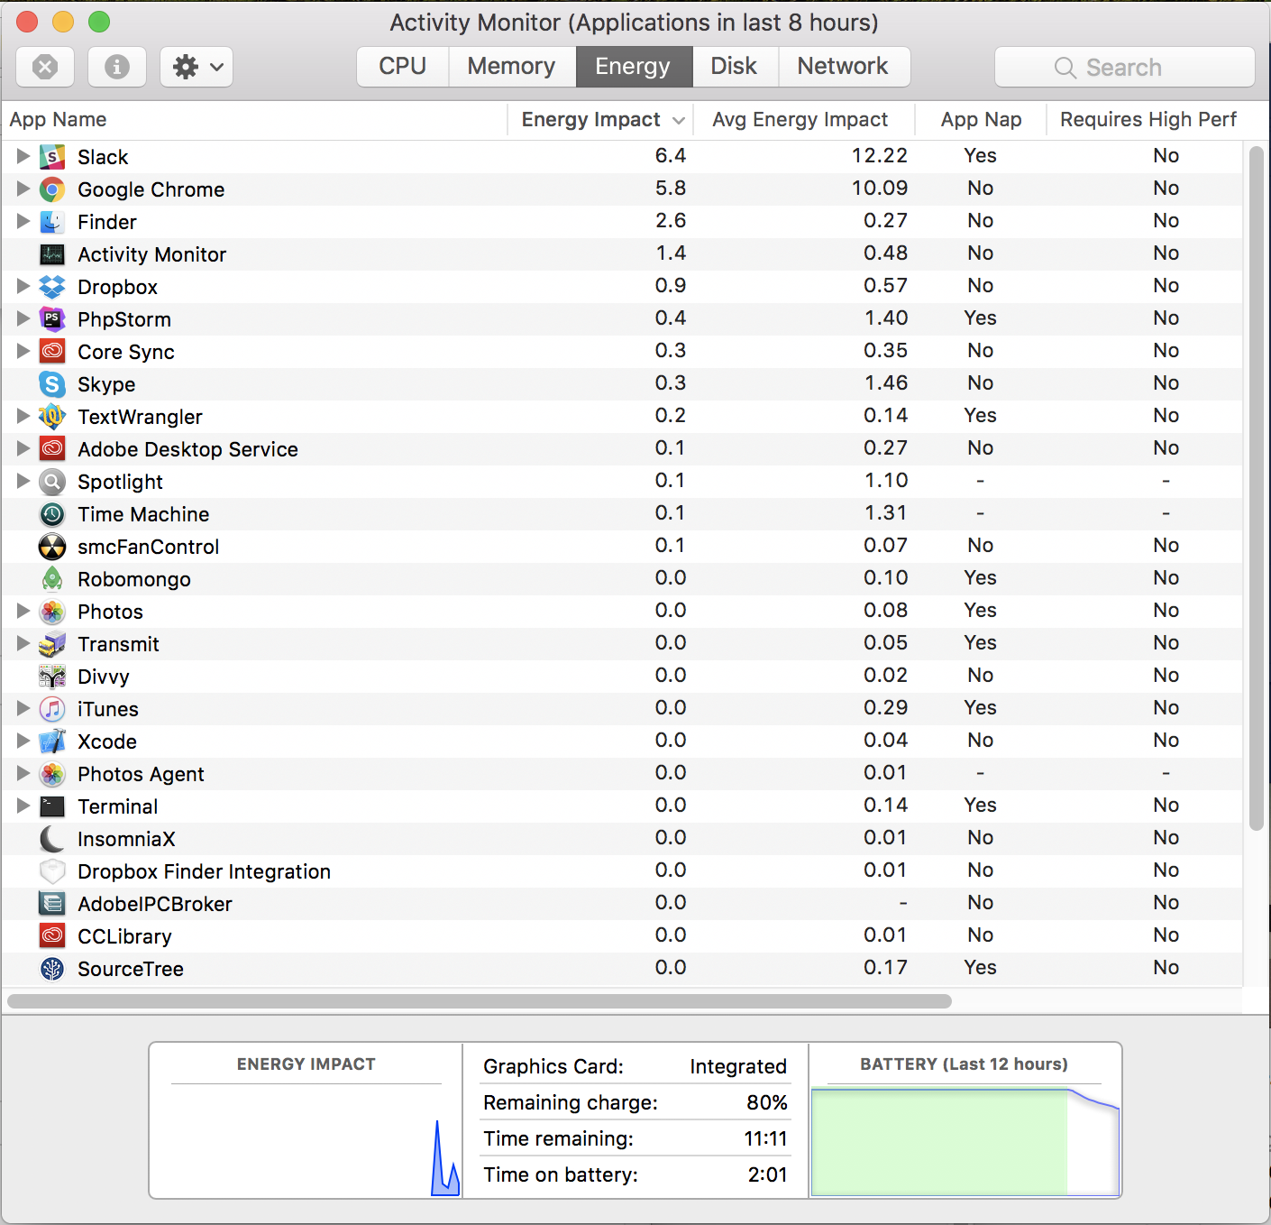This screenshot has width=1271, height=1225.
Task: Click the Robomongo app icon
Action: point(52,579)
